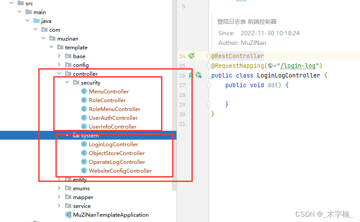Screen dimensions: 360x222
Task: Fold the dd() method at line 17
Action: click(x=209, y=85)
